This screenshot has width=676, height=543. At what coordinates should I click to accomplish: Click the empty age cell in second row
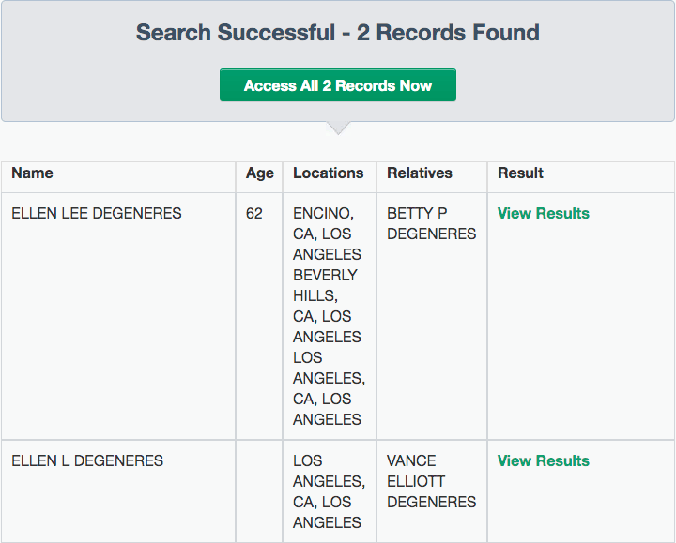(259, 491)
